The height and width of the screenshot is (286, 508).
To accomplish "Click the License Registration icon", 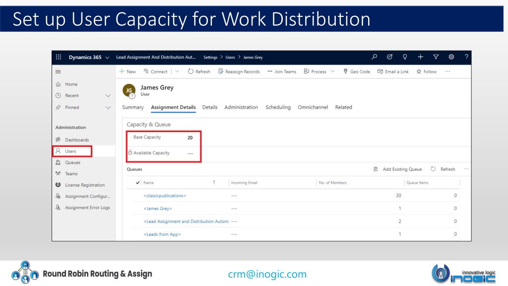I will click(59, 185).
